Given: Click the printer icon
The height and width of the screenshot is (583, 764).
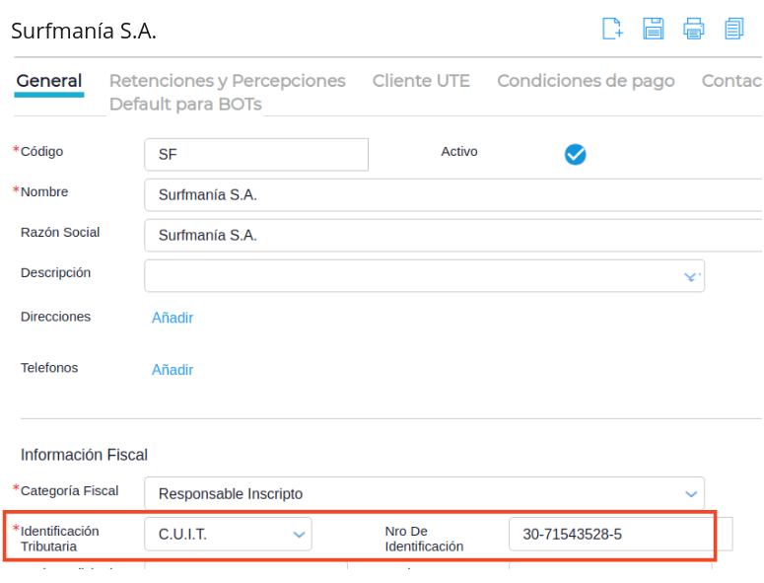Looking at the screenshot, I should click(694, 29).
